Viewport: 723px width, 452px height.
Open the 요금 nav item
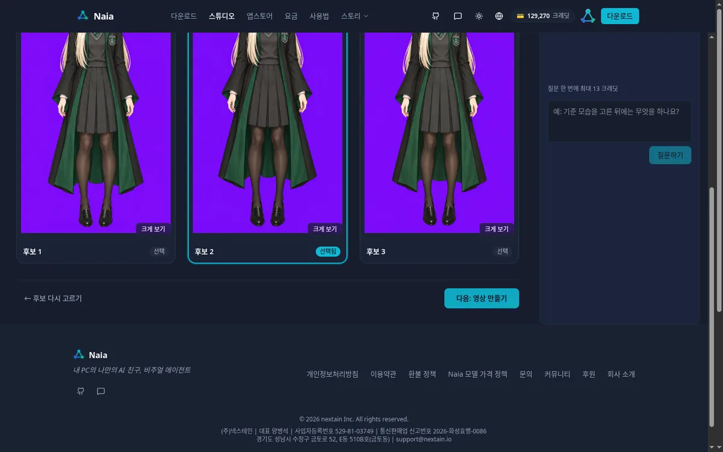coord(291,16)
